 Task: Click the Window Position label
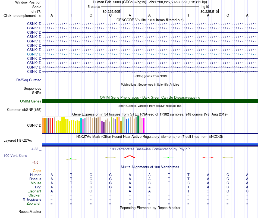point(28,2)
